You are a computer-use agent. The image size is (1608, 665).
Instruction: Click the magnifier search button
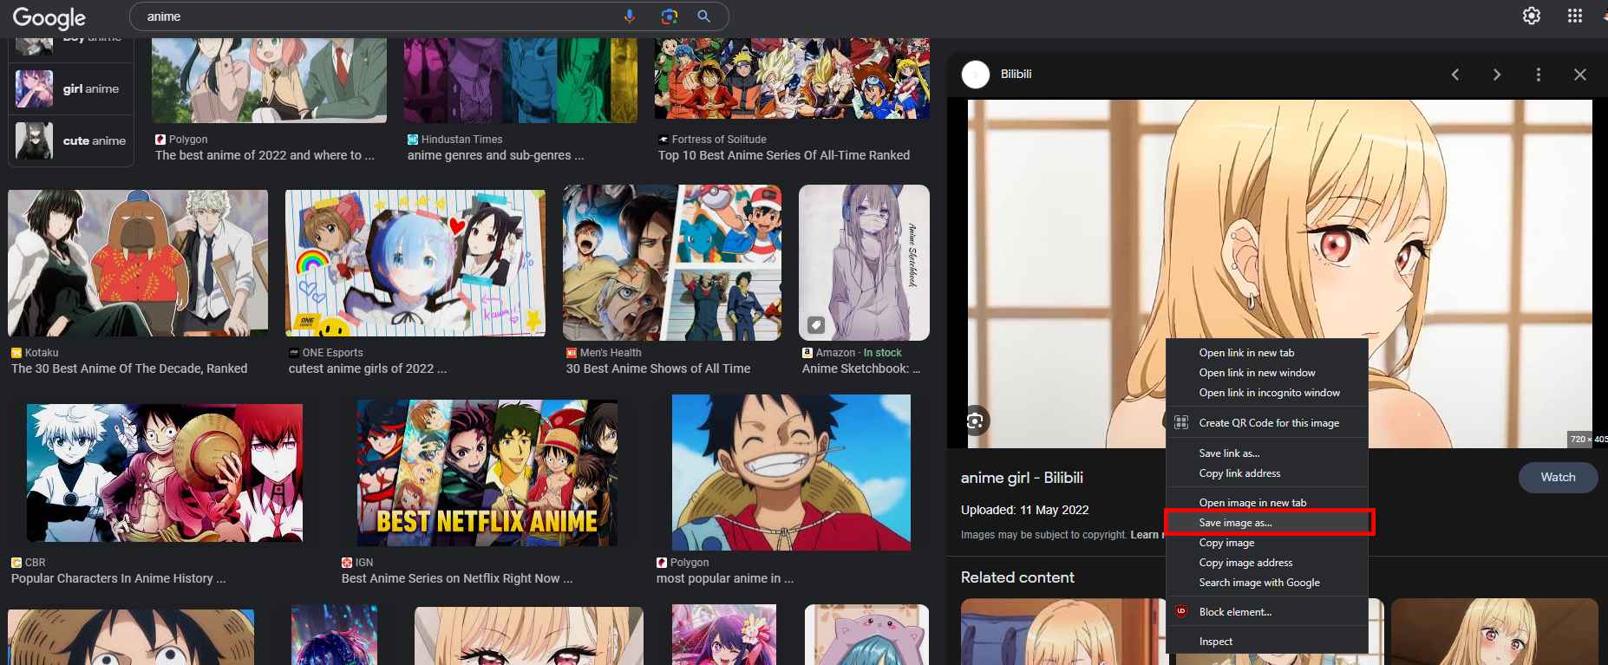click(x=704, y=16)
